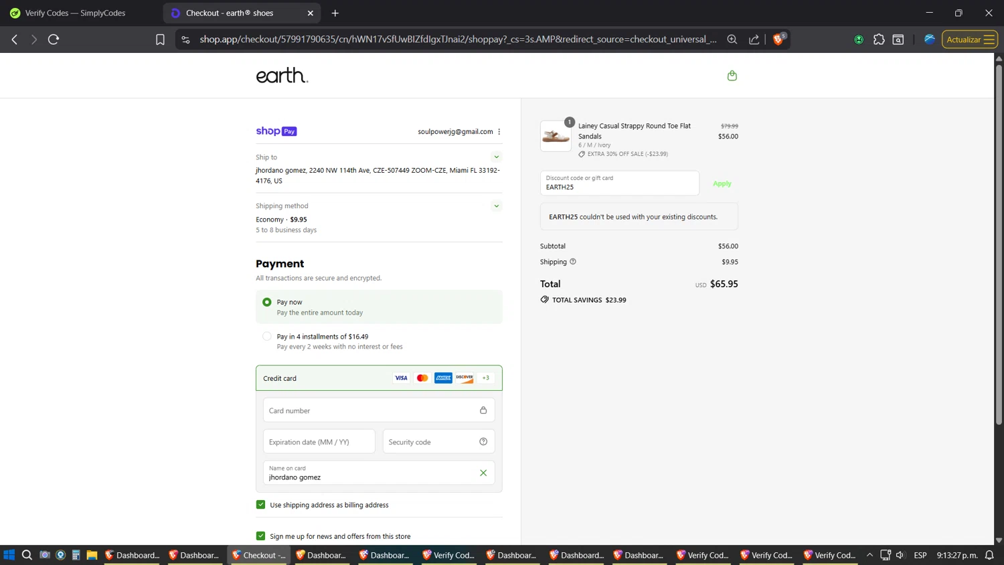Image resolution: width=1004 pixels, height=565 pixels.
Task: Click the Name on card field
Action: (379, 473)
